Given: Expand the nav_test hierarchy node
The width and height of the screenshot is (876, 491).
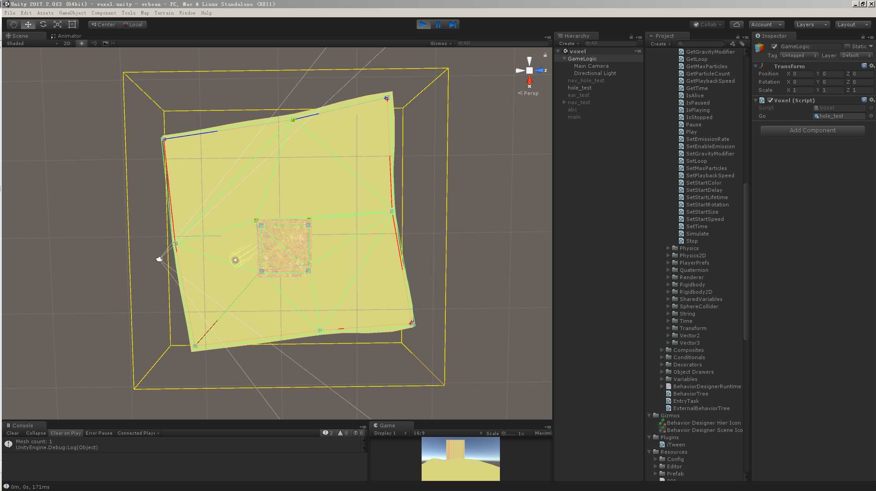Looking at the screenshot, I should [x=565, y=102].
